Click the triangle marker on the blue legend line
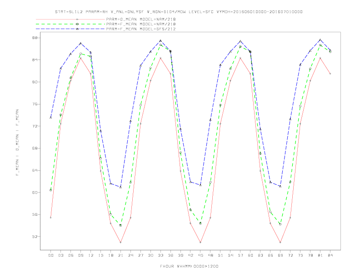This screenshot has height=278, width=360. [77, 29]
